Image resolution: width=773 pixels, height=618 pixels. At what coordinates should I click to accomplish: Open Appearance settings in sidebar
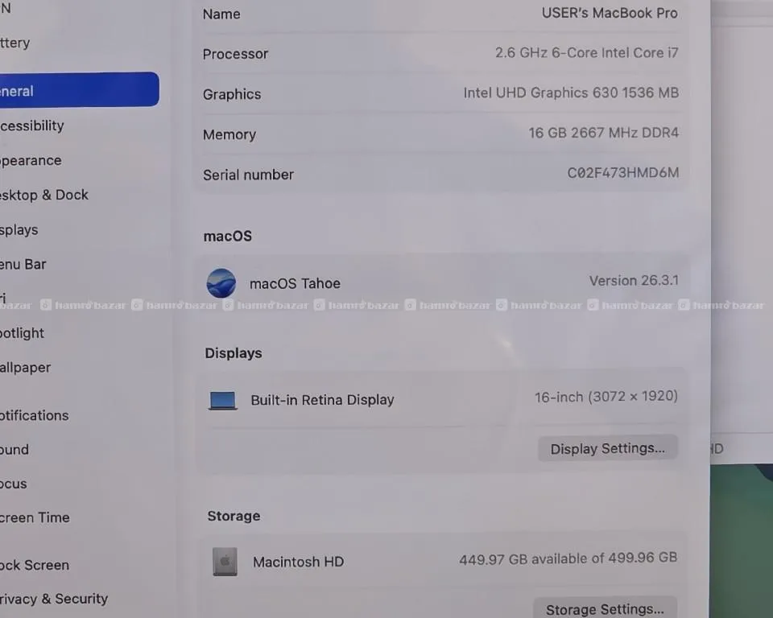click(x=31, y=161)
